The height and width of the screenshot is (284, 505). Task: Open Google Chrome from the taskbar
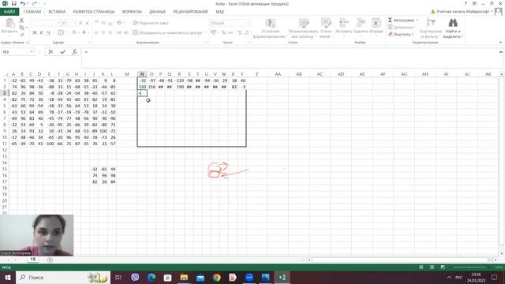[217, 277]
